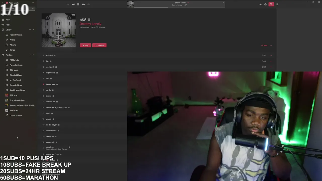Viewport: 322px width, 181px height.
Task: Pause the current song
Action: pyautogui.click(x=78, y=4)
